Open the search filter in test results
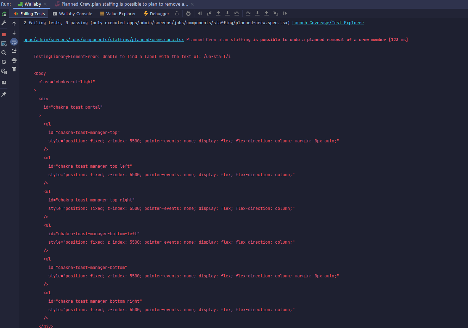The image size is (468, 328). (x=4, y=53)
